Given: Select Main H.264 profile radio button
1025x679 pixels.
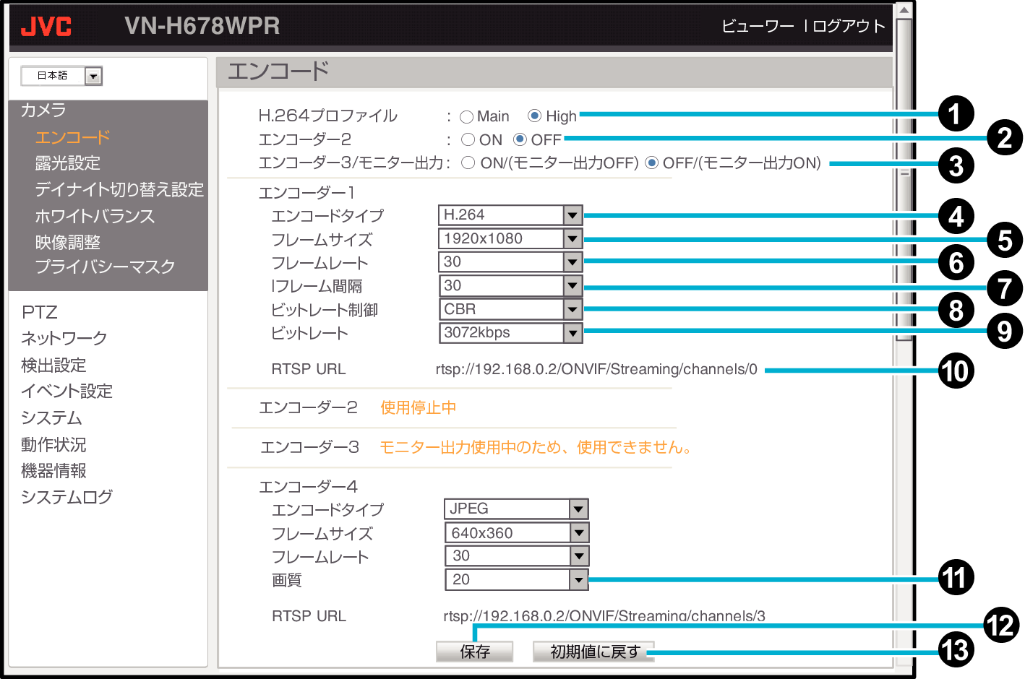Looking at the screenshot, I should click(467, 117).
